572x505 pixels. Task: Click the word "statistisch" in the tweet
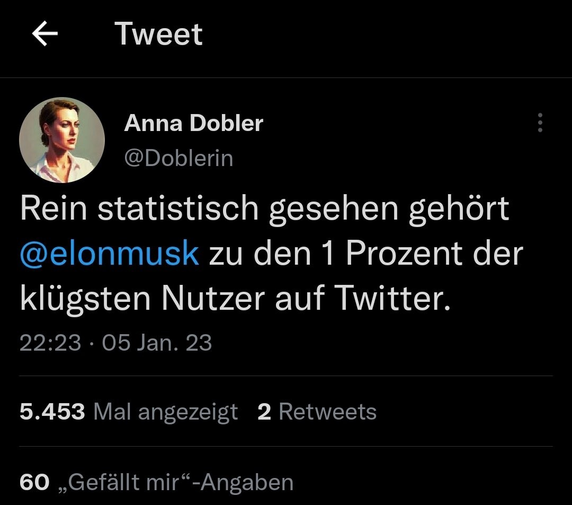point(178,208)
